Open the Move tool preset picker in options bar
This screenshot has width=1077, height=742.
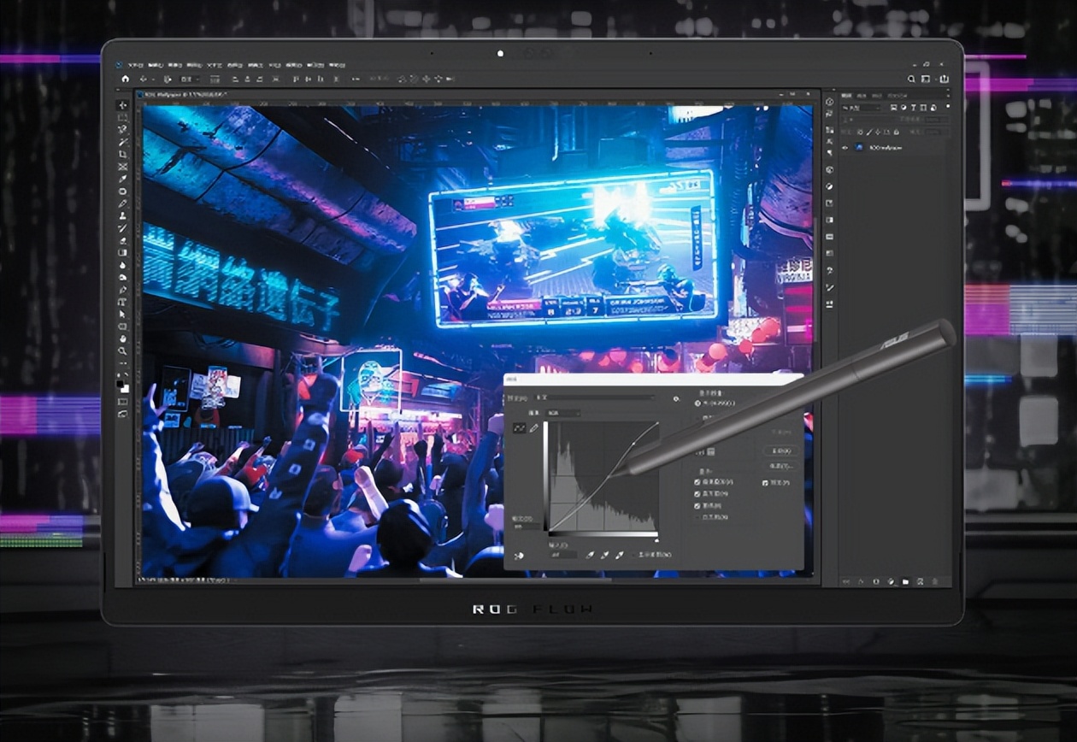pyautogui.click(x=145, y=79)
